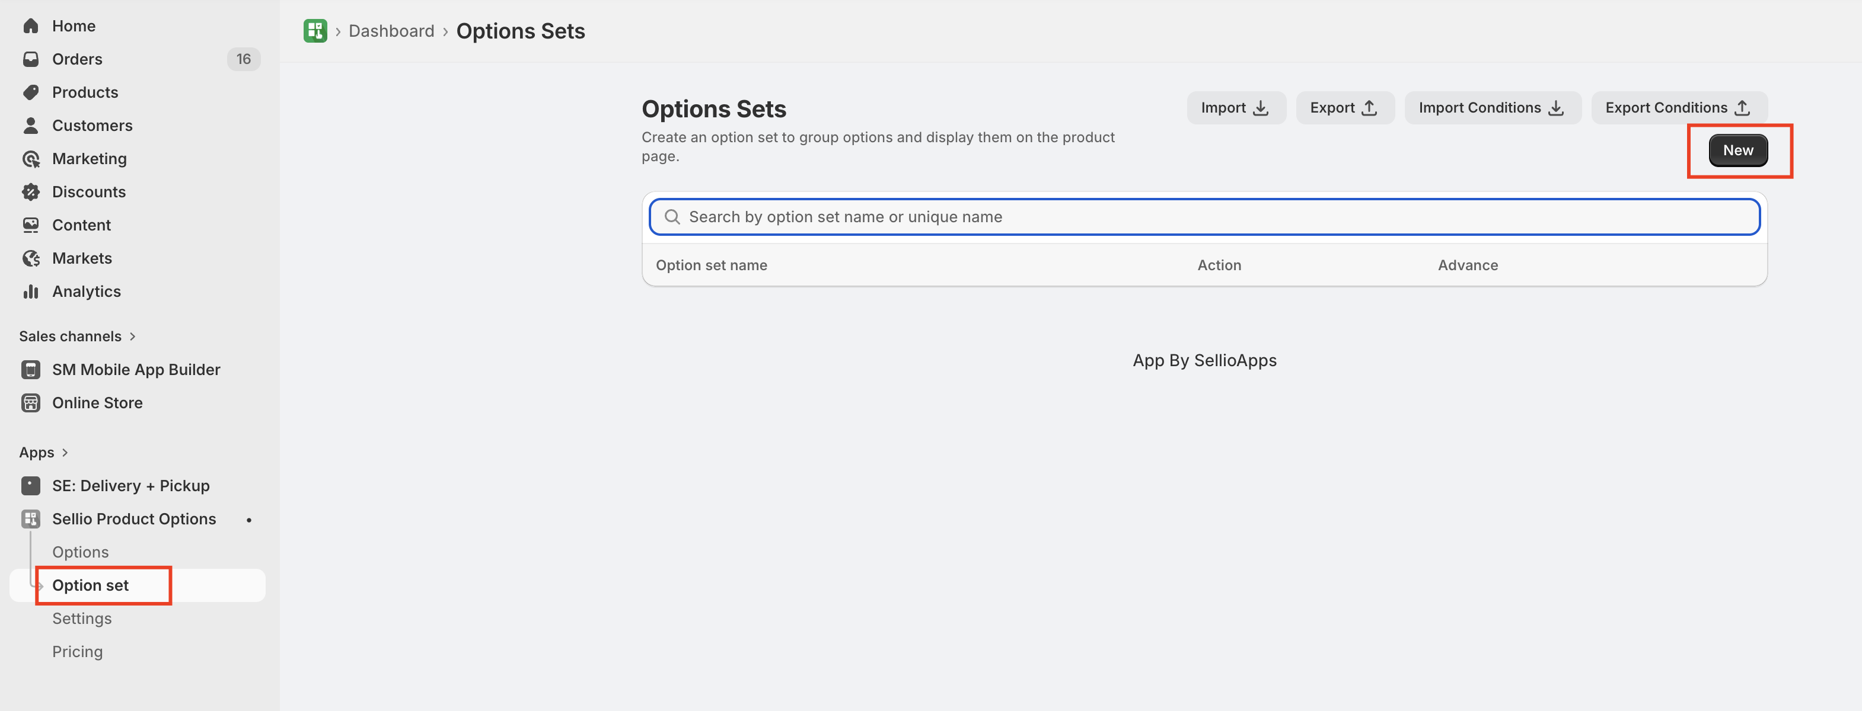Click the SM Mobile App Builder icon
1862x711 pixels.
pyautogui.click(x=30, y=370)
